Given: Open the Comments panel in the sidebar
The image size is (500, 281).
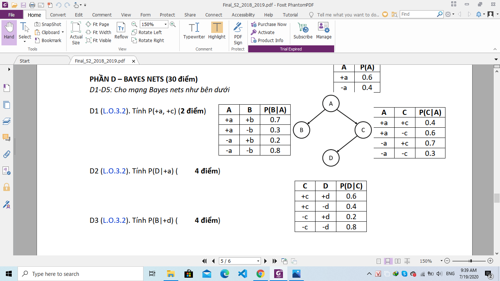Looking at the screenshot, I should point(7,138).
